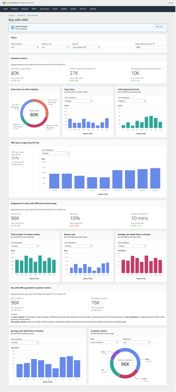Go to Support in the navigation bar
The width and height of the screenshot is (176, 392).
click(73, 9)
